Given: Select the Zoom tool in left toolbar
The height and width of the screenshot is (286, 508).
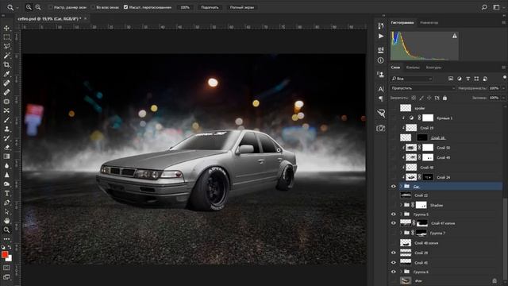Looking at the screenshot, I should 6,230.
